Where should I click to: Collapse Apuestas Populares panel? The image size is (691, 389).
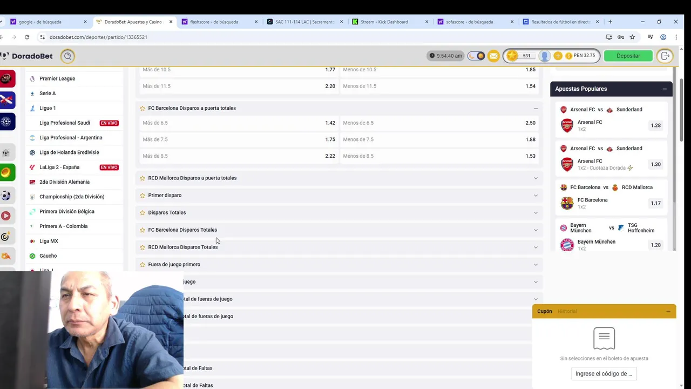pos(665,89)
